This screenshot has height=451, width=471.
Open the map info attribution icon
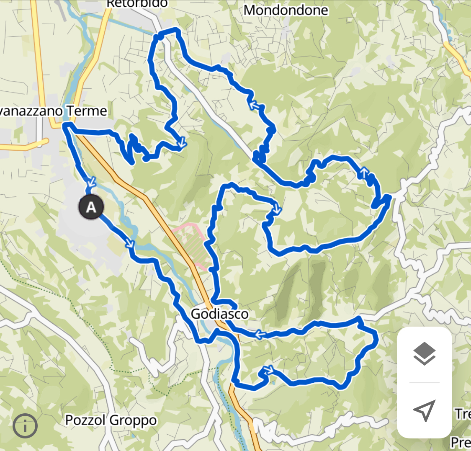point(25,426)
